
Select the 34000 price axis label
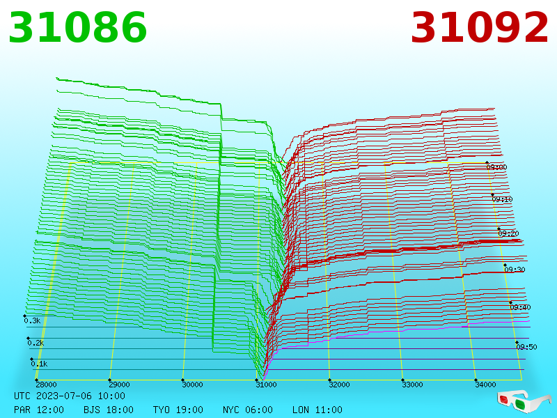(485, 385)
